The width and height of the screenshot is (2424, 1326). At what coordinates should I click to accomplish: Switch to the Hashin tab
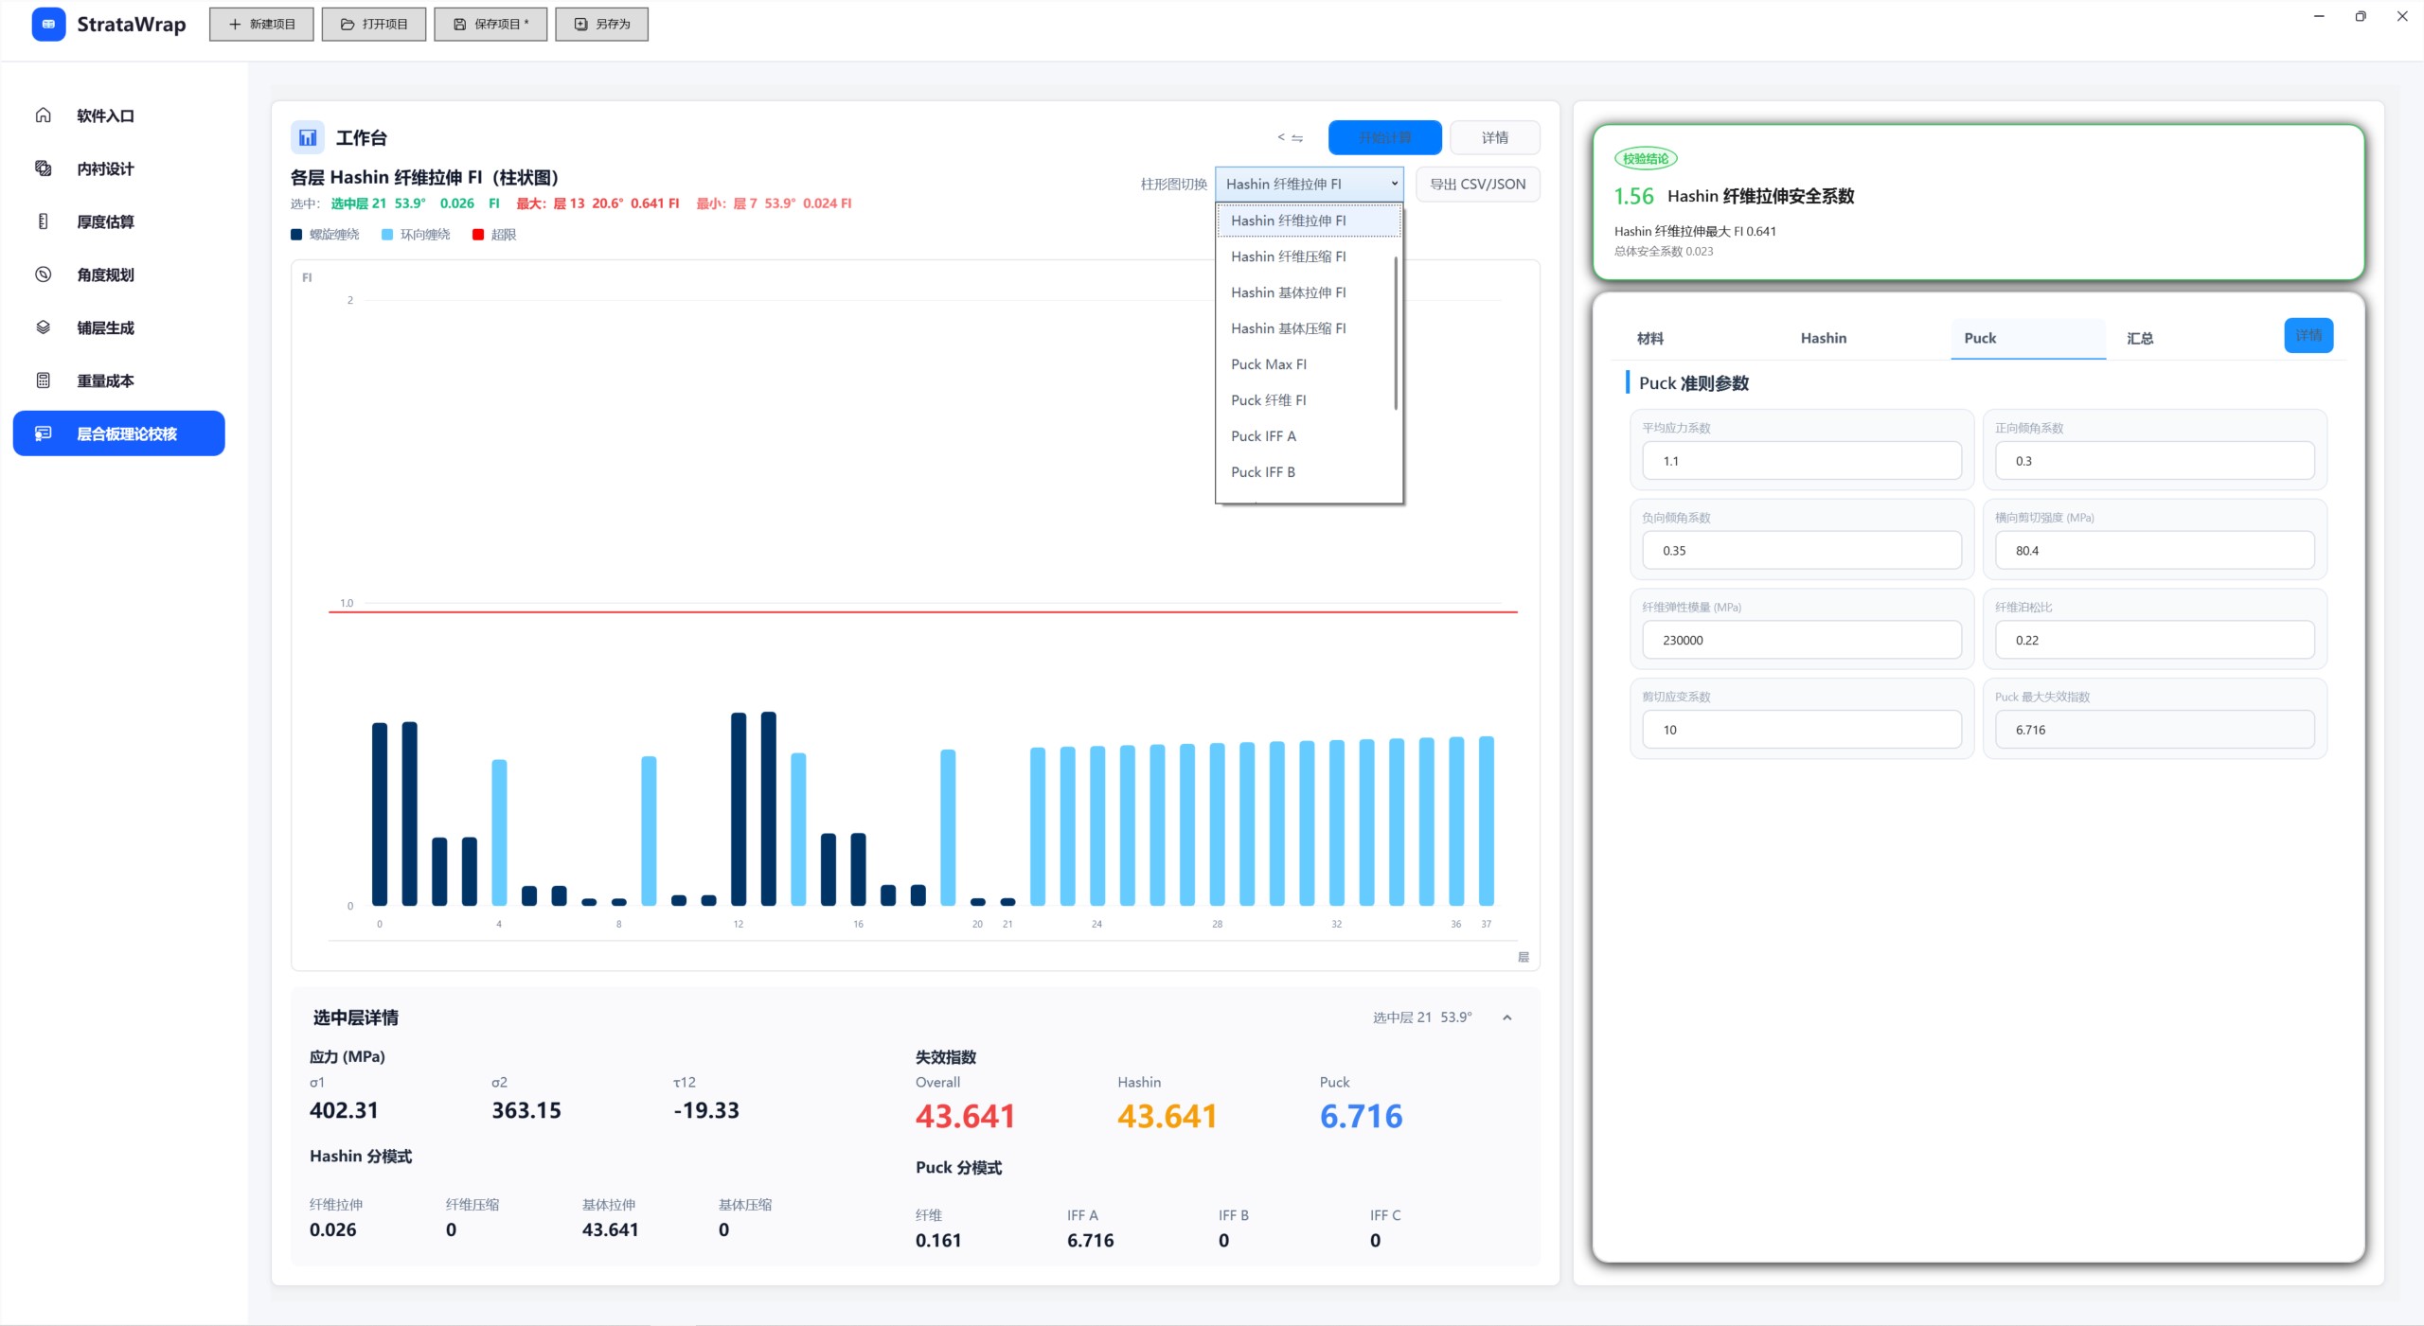[1823, 338]
